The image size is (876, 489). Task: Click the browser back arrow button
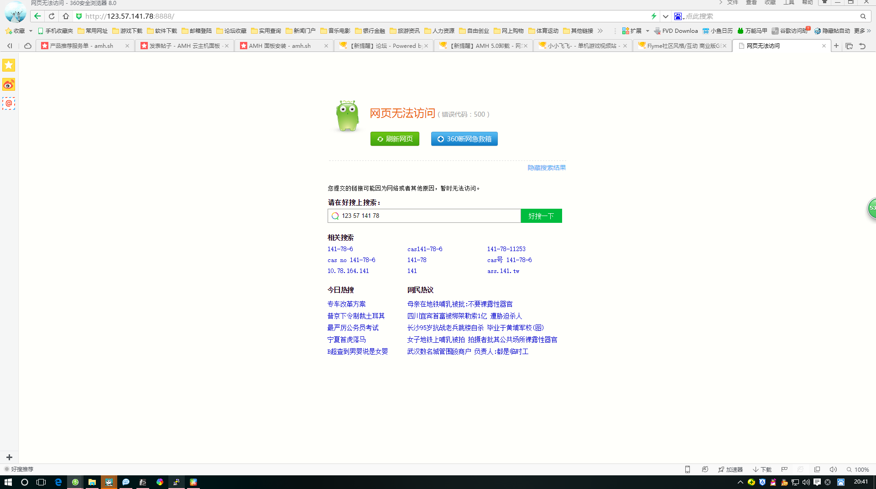tap(37, 16)
